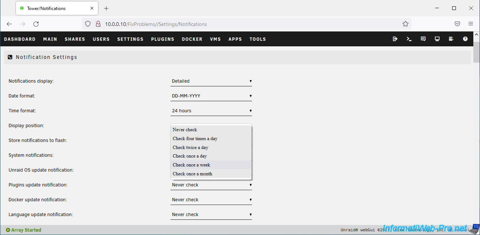Open a new browser tab
This screenshot has width=480, height=235.
coord(106,8)
